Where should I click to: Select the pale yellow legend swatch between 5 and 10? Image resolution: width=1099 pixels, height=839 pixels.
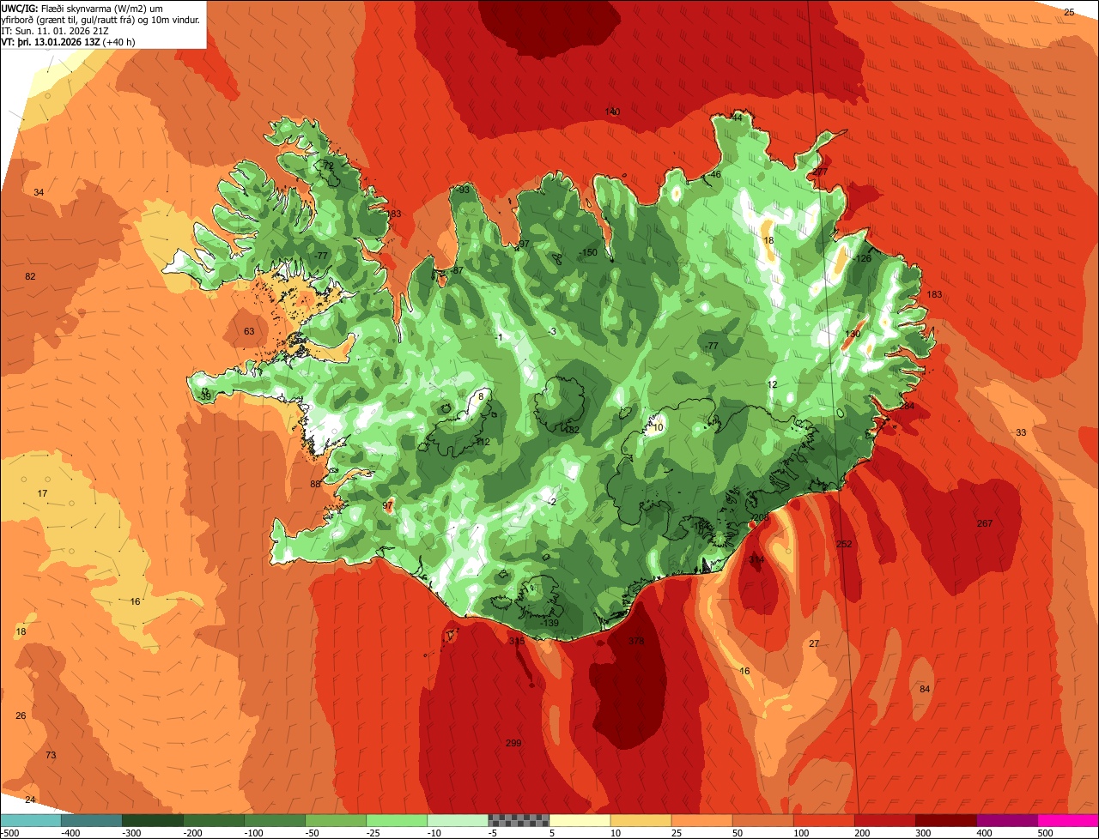coord(580,820)
